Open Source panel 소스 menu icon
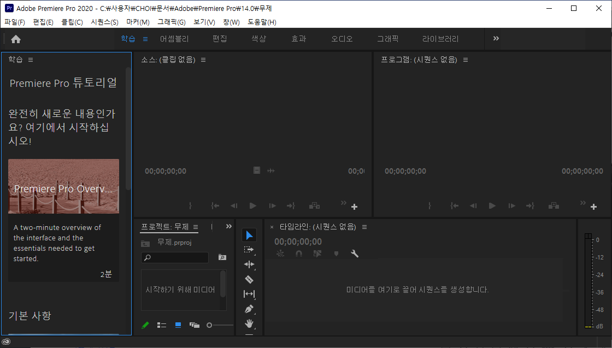 click(x=203, y=60)
